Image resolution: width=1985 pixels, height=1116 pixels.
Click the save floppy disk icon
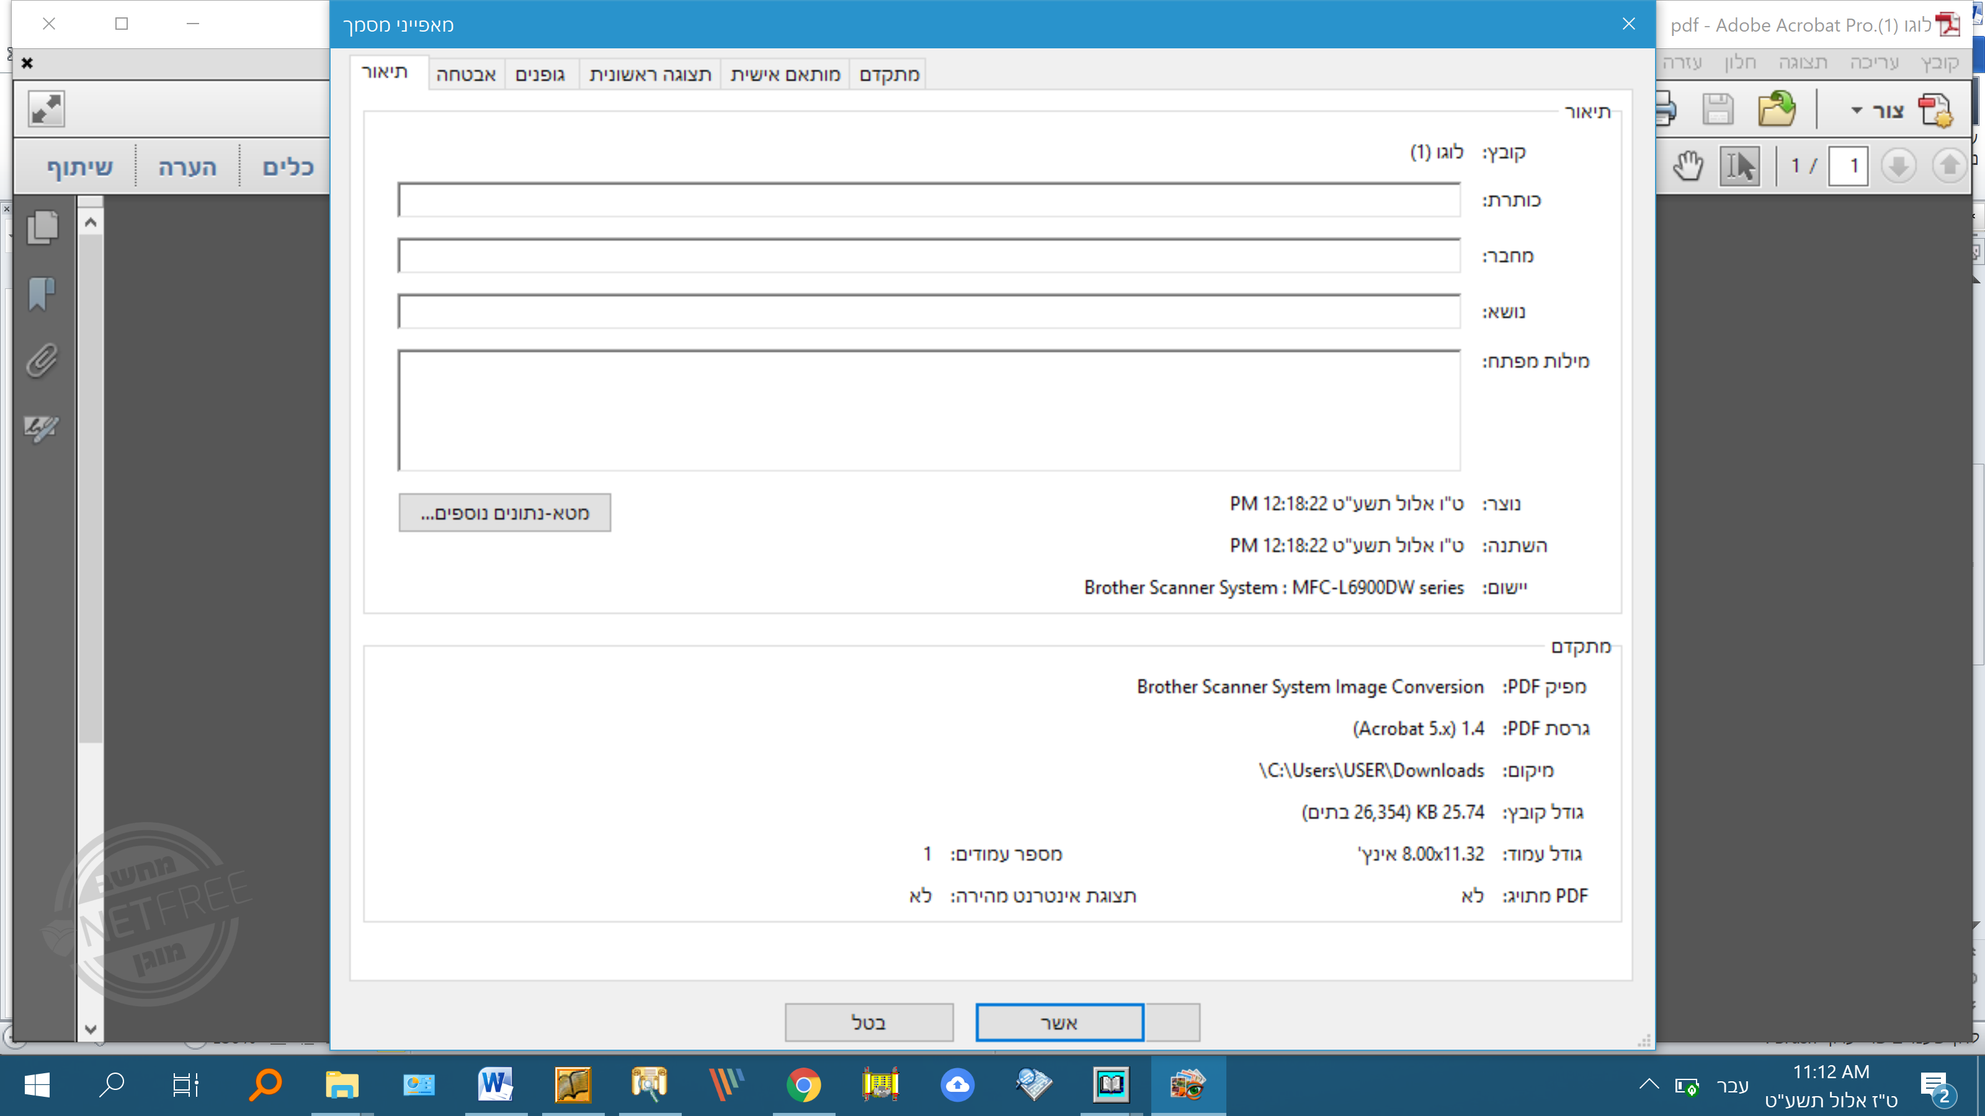[x=1717, y=109]
